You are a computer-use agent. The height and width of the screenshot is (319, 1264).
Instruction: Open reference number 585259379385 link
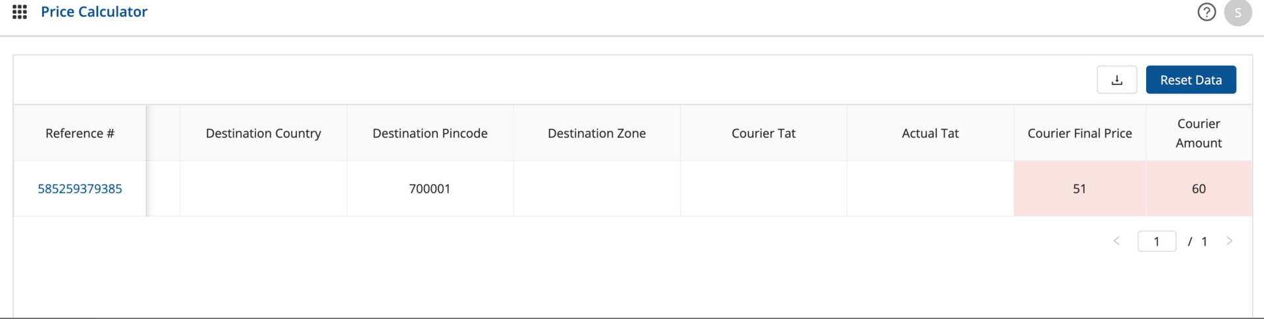point(80,189)
